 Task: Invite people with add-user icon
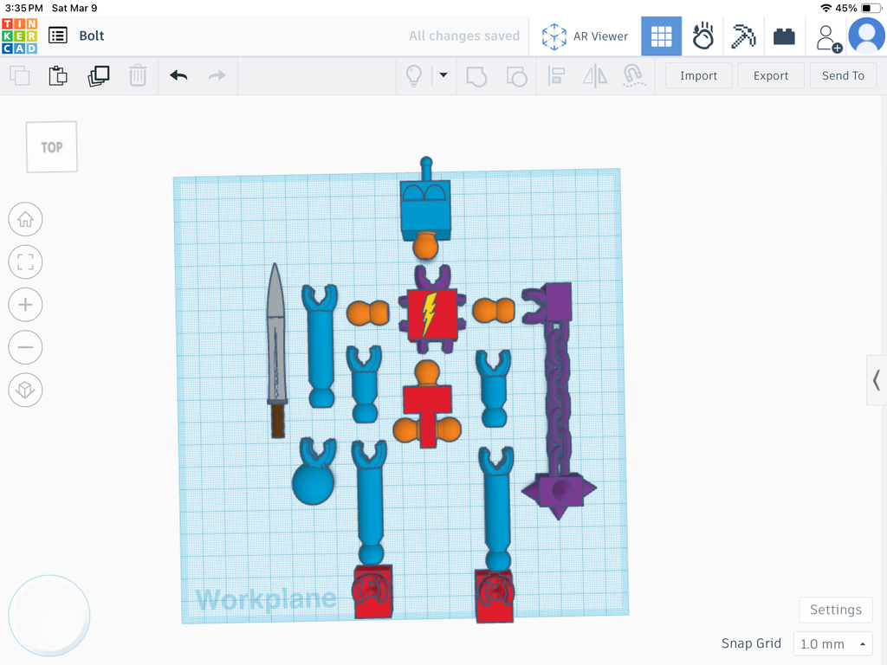coord(828,38)
